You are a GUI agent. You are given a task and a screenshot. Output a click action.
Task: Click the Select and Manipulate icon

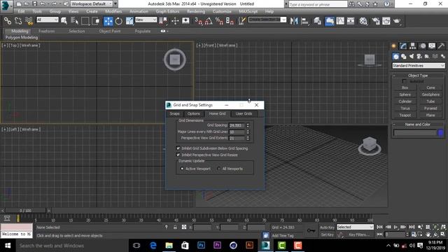(x=175, y=21)
